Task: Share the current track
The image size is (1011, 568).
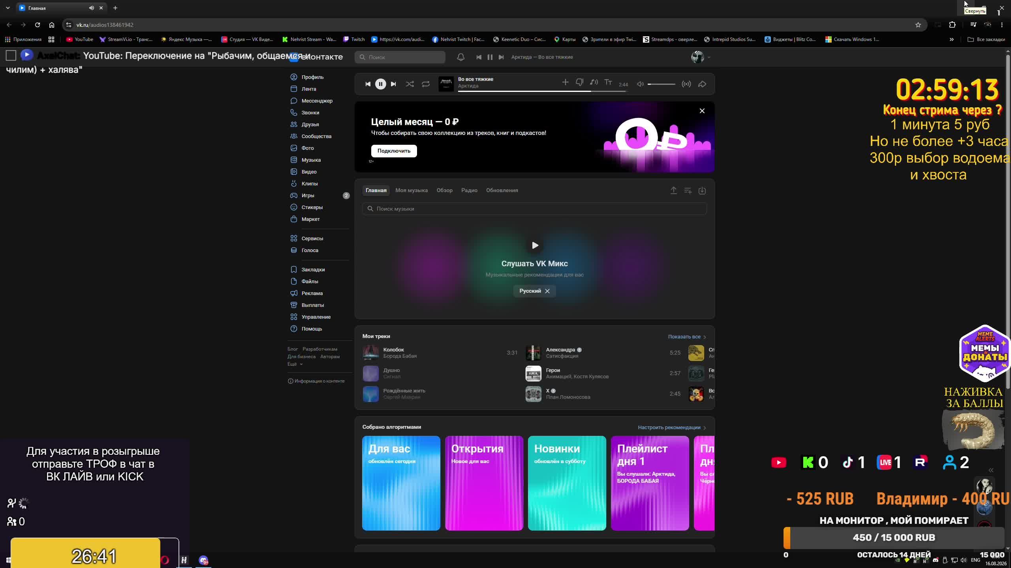Action: [702, 84]
